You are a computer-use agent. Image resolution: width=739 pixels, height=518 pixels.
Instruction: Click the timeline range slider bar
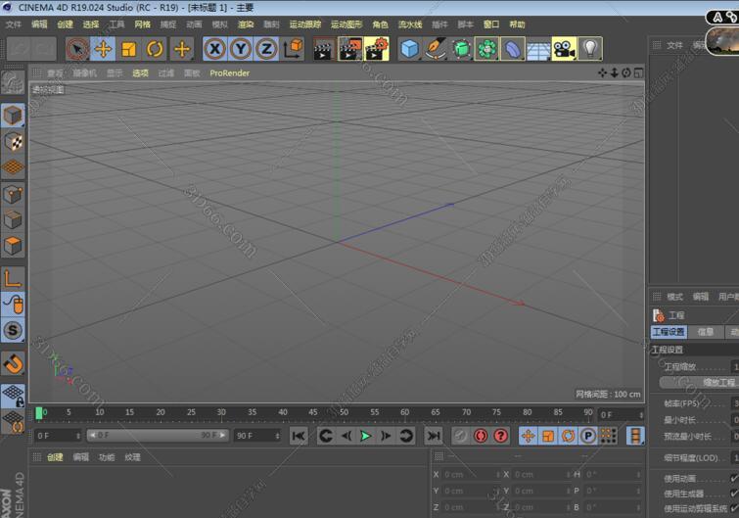(x=155, y=435)
